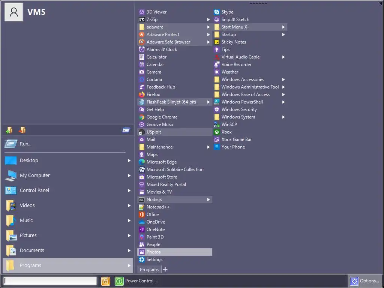The height and width of the screenshot is (288, 384).
Task: Open the Videos entry
Action: 68,205
